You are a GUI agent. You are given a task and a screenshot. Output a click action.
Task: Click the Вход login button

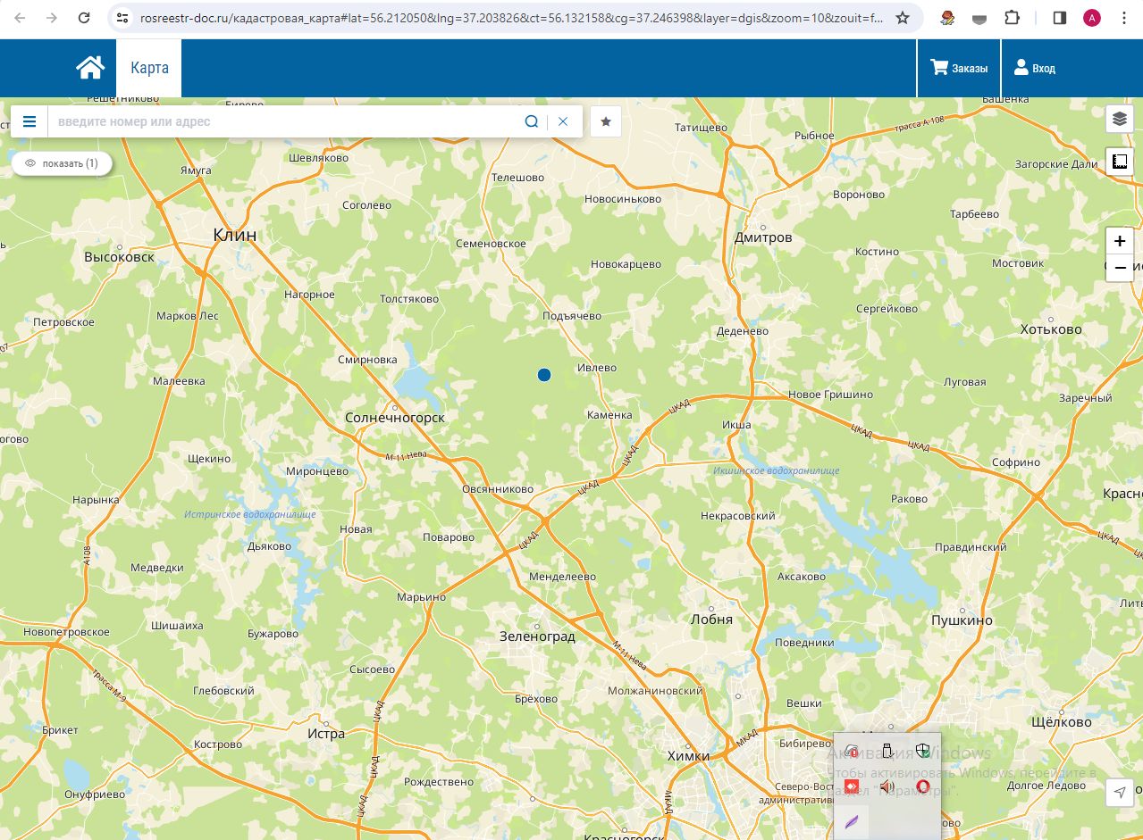coord(1035,68)
